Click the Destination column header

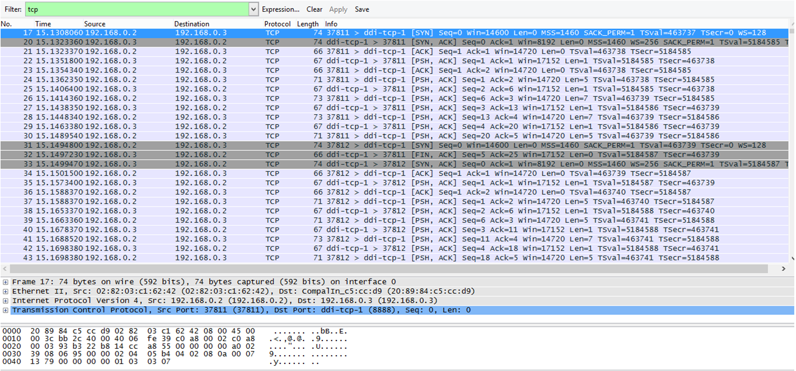[x=191, y=24]
